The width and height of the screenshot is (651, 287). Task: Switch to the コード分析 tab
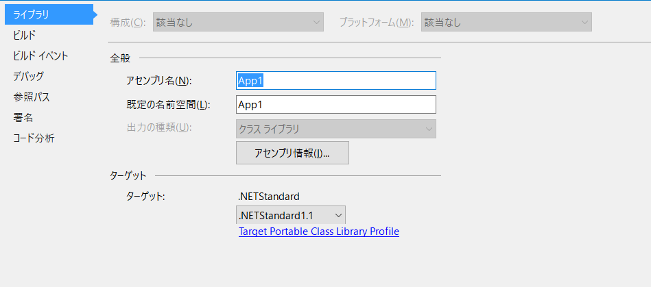pos(34,138)
